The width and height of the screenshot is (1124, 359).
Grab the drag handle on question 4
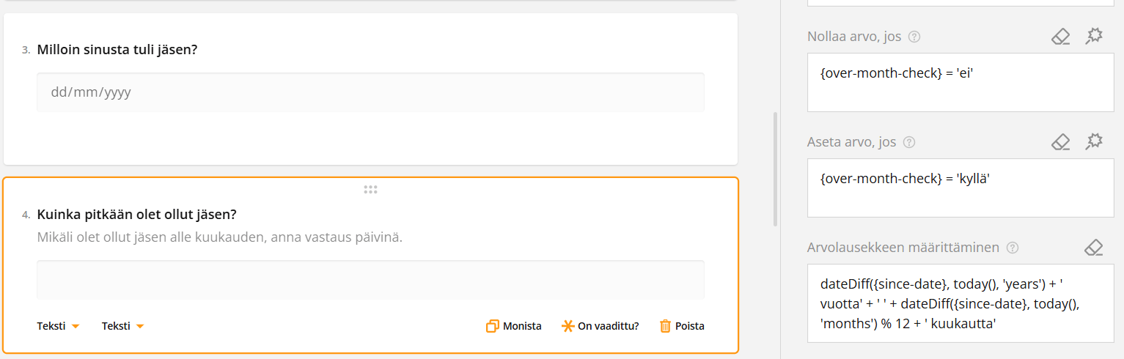point(370,190)
